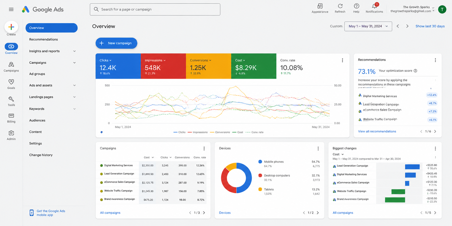
Task: Open the Cost metric dropdown
Action: point(240,60)
